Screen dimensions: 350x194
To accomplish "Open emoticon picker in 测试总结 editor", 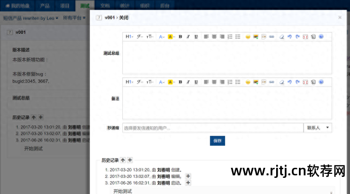I will click(248, 37).
